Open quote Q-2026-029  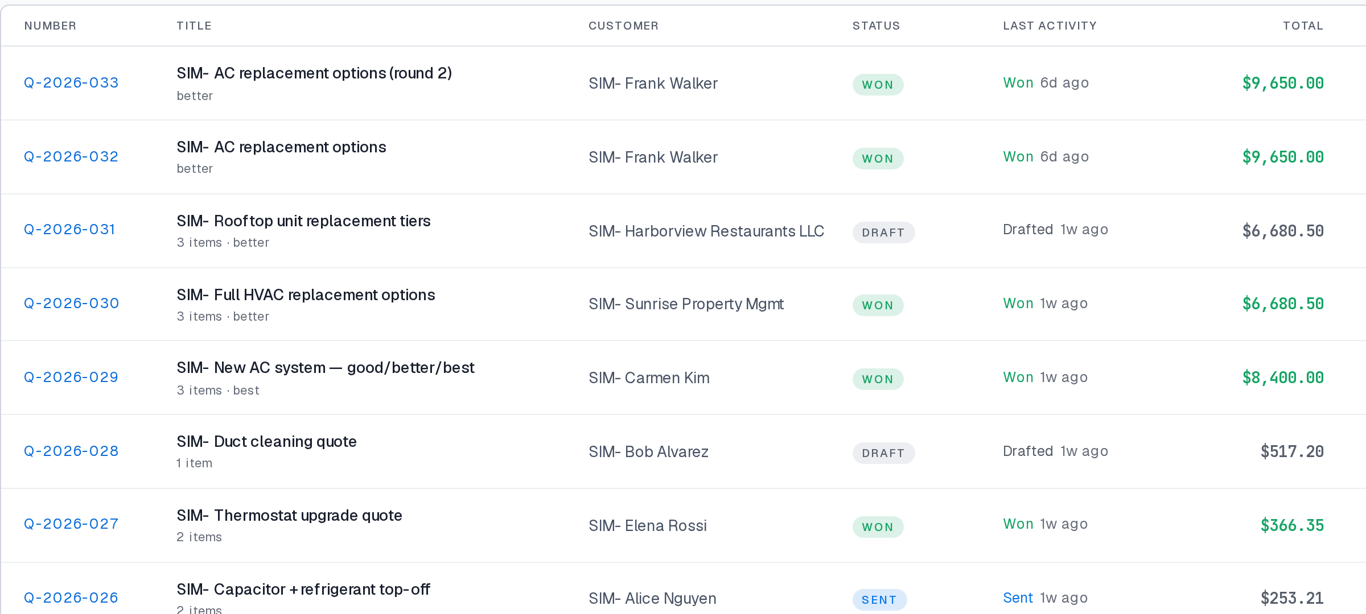[71, 377]
